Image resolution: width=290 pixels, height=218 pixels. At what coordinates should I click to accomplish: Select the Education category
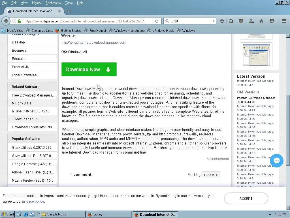[32, 58]
